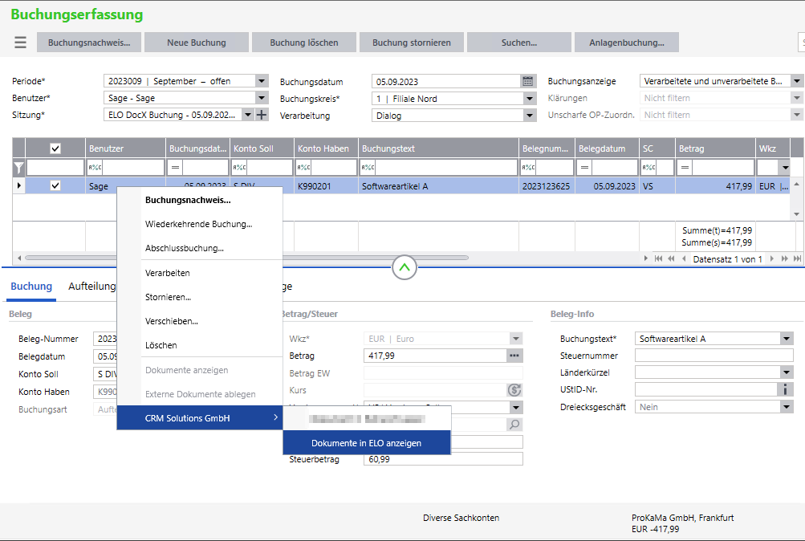
Task: Open CRM Solutions GmbH submenu
Action: (200, 418)
